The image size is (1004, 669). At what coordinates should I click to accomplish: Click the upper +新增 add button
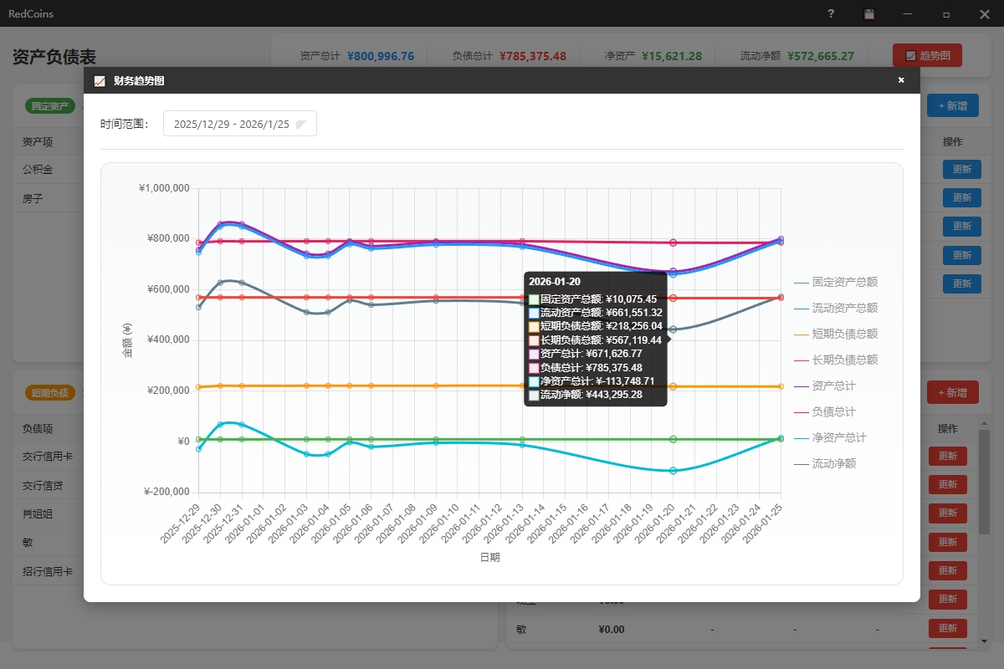952,106
